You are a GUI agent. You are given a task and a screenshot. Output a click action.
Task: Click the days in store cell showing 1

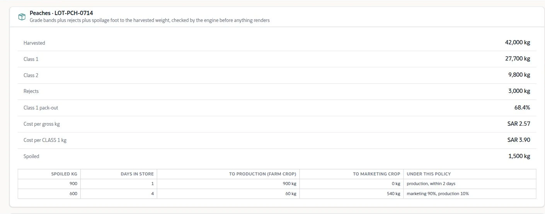[119, 184]
